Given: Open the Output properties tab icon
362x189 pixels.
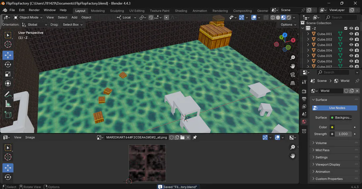Looking at the screenshot, I should coord(304,99).
